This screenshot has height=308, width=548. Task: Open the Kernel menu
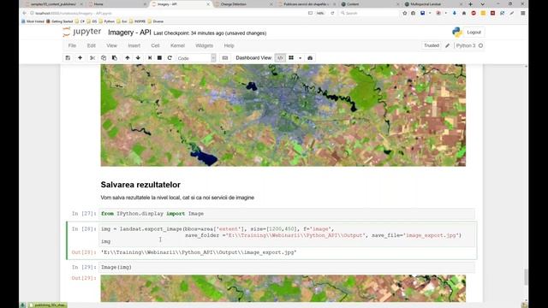click(177, 45)
